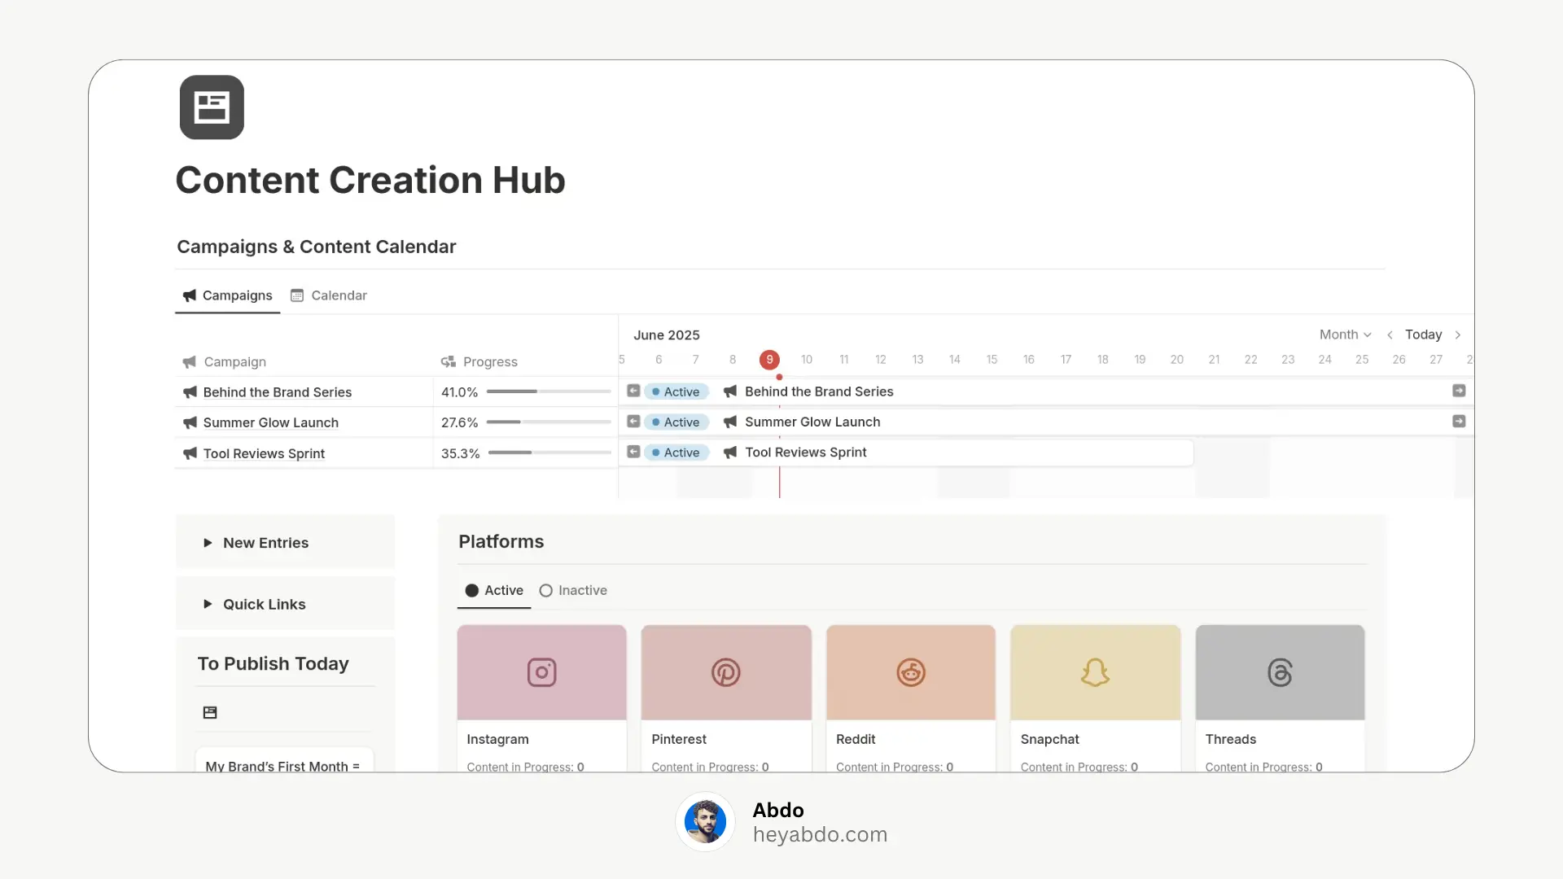Click the Campaigns & Content Calendar heading

click(x=316, y=247)
